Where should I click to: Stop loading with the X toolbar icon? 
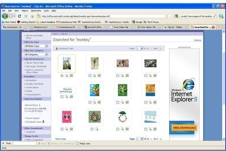pos(26,16)
